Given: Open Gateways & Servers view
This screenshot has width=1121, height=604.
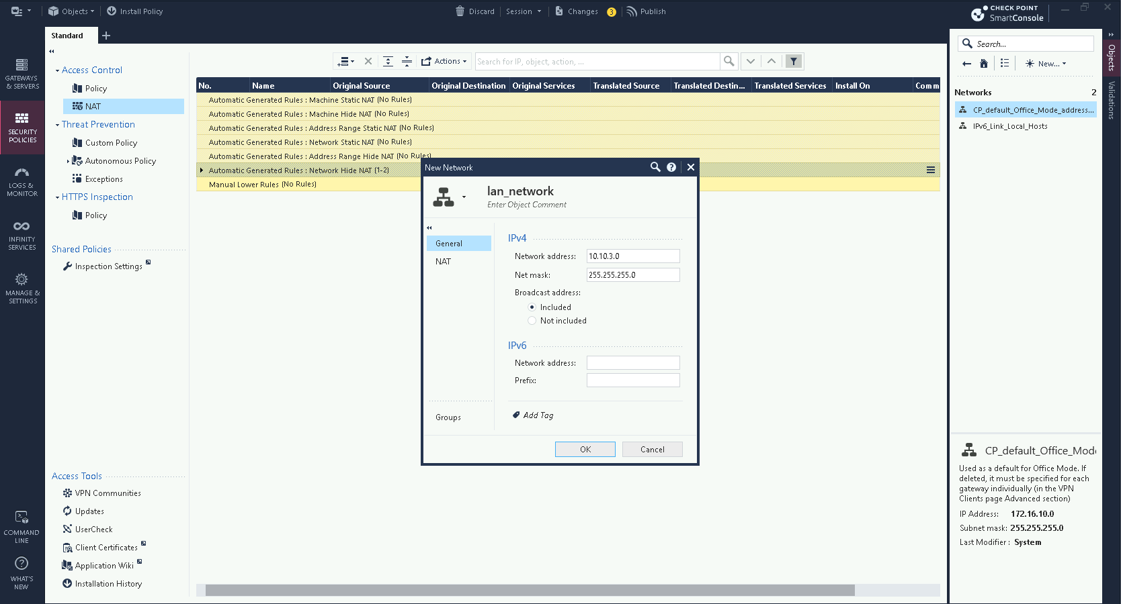Looking at the screenshot, I should pyautogui.click(x=22, y=73).
